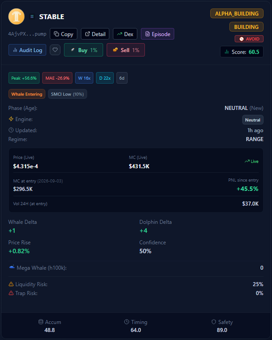
Task: Click the MAE -26.9% chip
Action: (x=57, y=78)
